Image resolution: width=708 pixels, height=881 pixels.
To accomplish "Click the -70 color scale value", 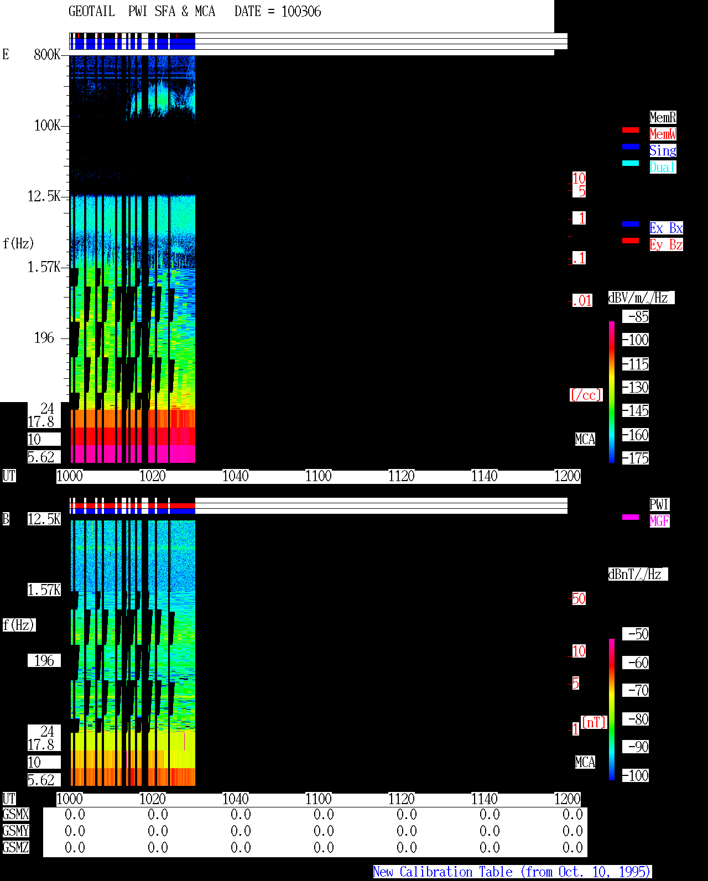I will pyautogui.click(x=636, y=690).
